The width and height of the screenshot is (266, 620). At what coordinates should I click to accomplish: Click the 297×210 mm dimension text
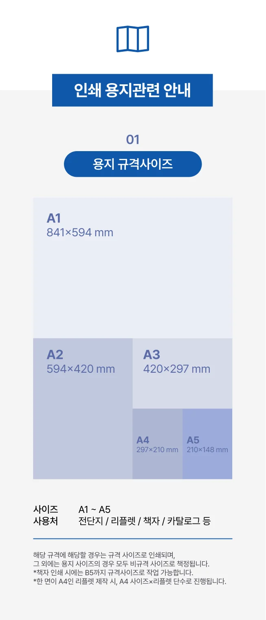pos(157,450)
